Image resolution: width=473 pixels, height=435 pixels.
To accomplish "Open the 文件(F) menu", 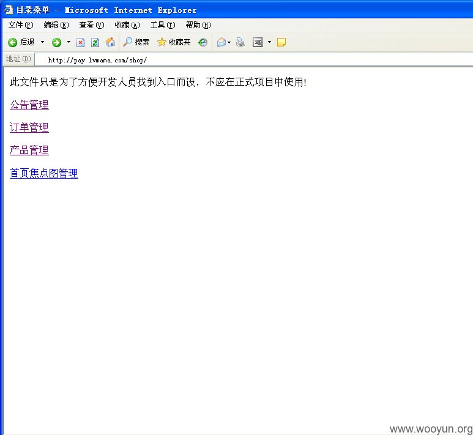I will click(x=21, y=25).
